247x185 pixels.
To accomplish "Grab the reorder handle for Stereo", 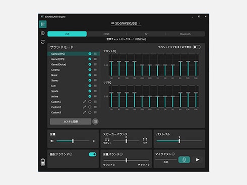I will coord(95,80).
